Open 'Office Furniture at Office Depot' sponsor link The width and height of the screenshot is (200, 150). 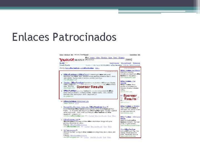(x=76, y=74)
